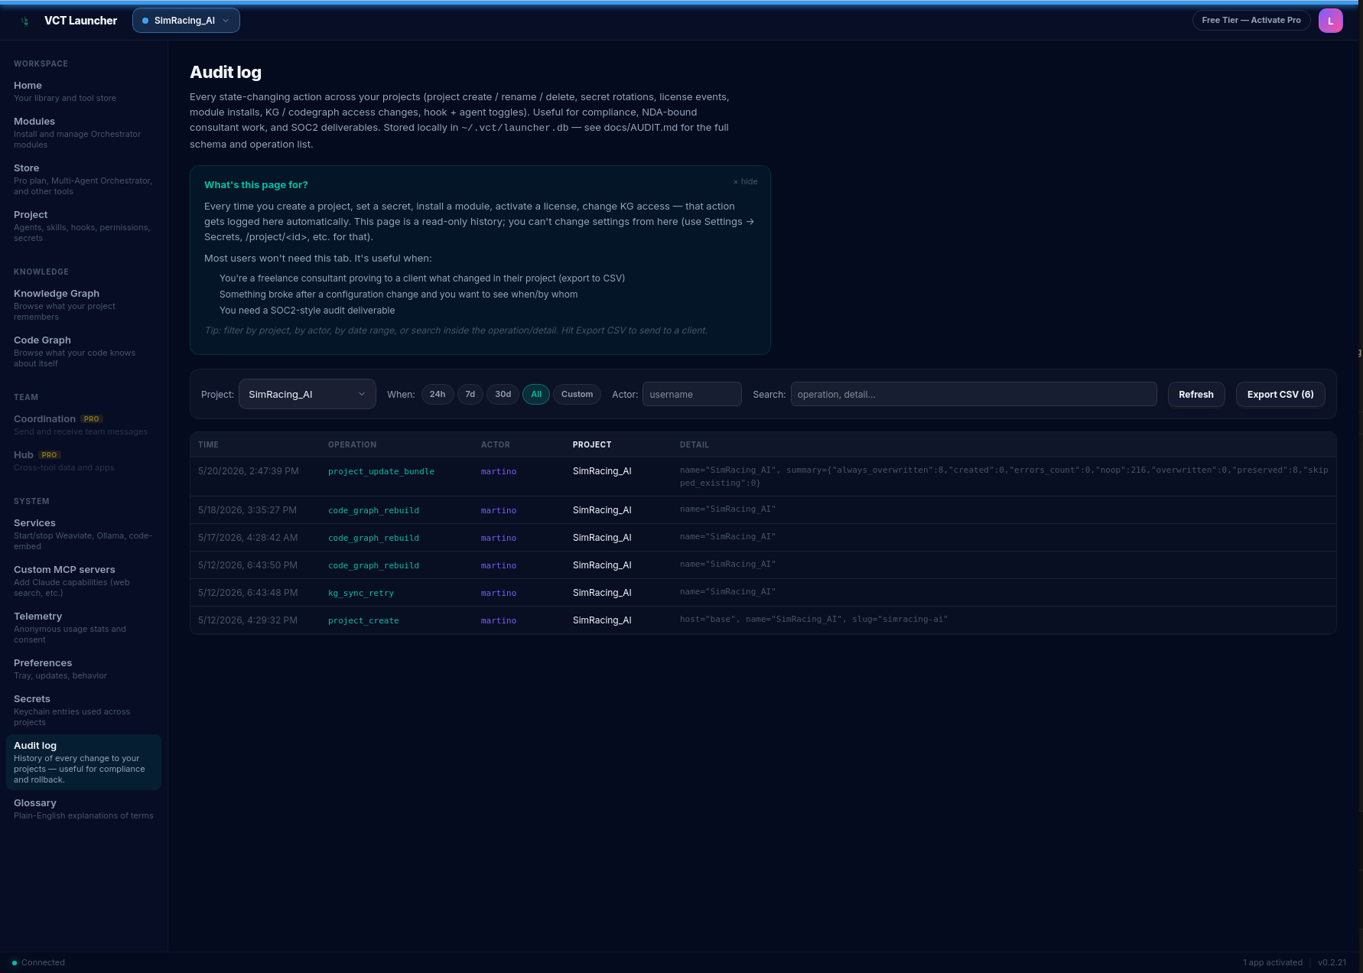The height and width of the screenshot is (973, 1363).
Task: Hide the What's this page for panel
Action: 746,182
